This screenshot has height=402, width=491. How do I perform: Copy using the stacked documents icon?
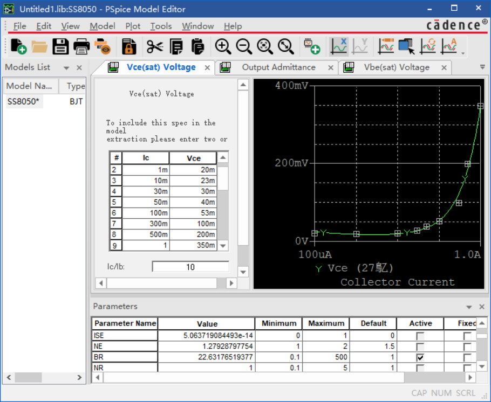[176, 47]
